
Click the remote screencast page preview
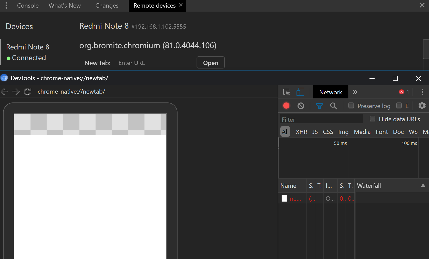tap(90, 186)
